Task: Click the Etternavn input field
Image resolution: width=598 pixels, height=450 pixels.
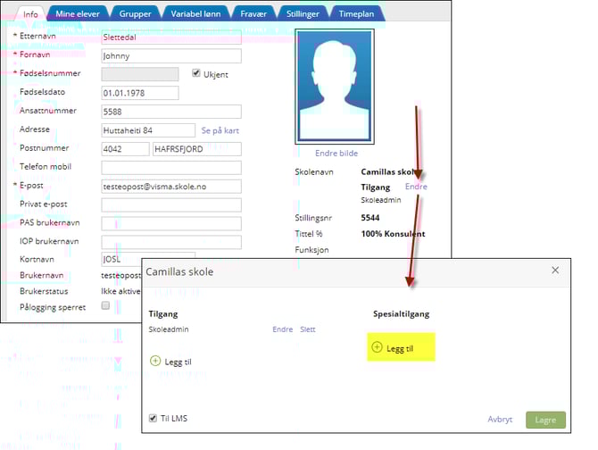Action: 171,37
